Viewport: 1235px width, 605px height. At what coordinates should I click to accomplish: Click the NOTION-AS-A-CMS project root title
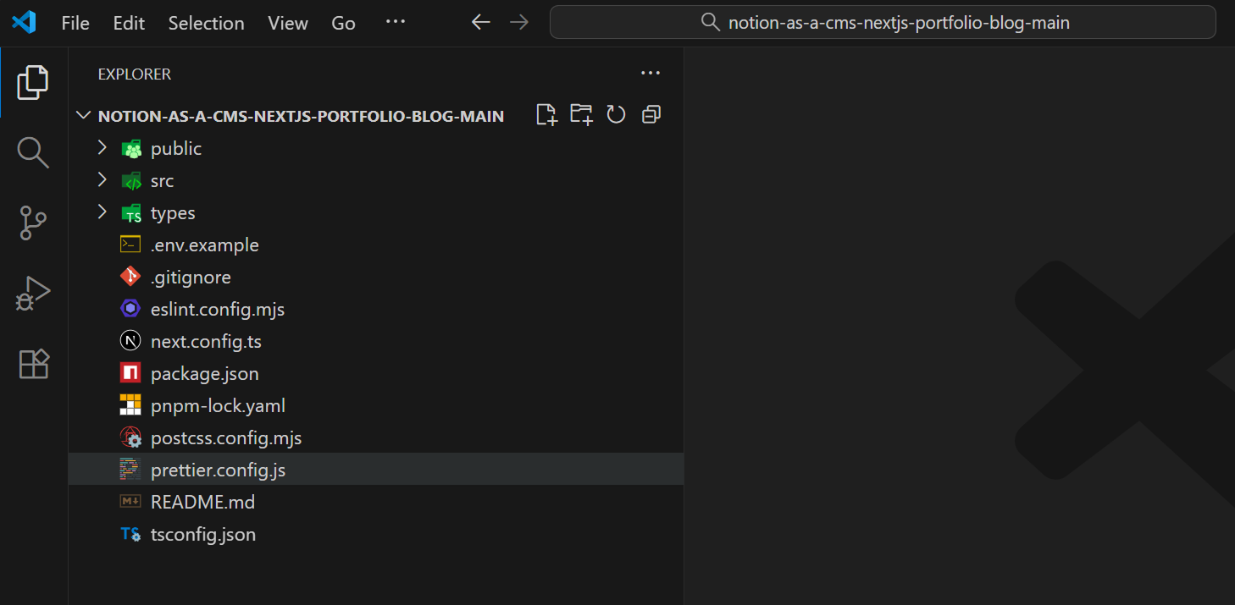coord(301,116)
